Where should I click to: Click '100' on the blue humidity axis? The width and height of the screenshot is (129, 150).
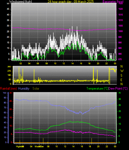(5, 93)
